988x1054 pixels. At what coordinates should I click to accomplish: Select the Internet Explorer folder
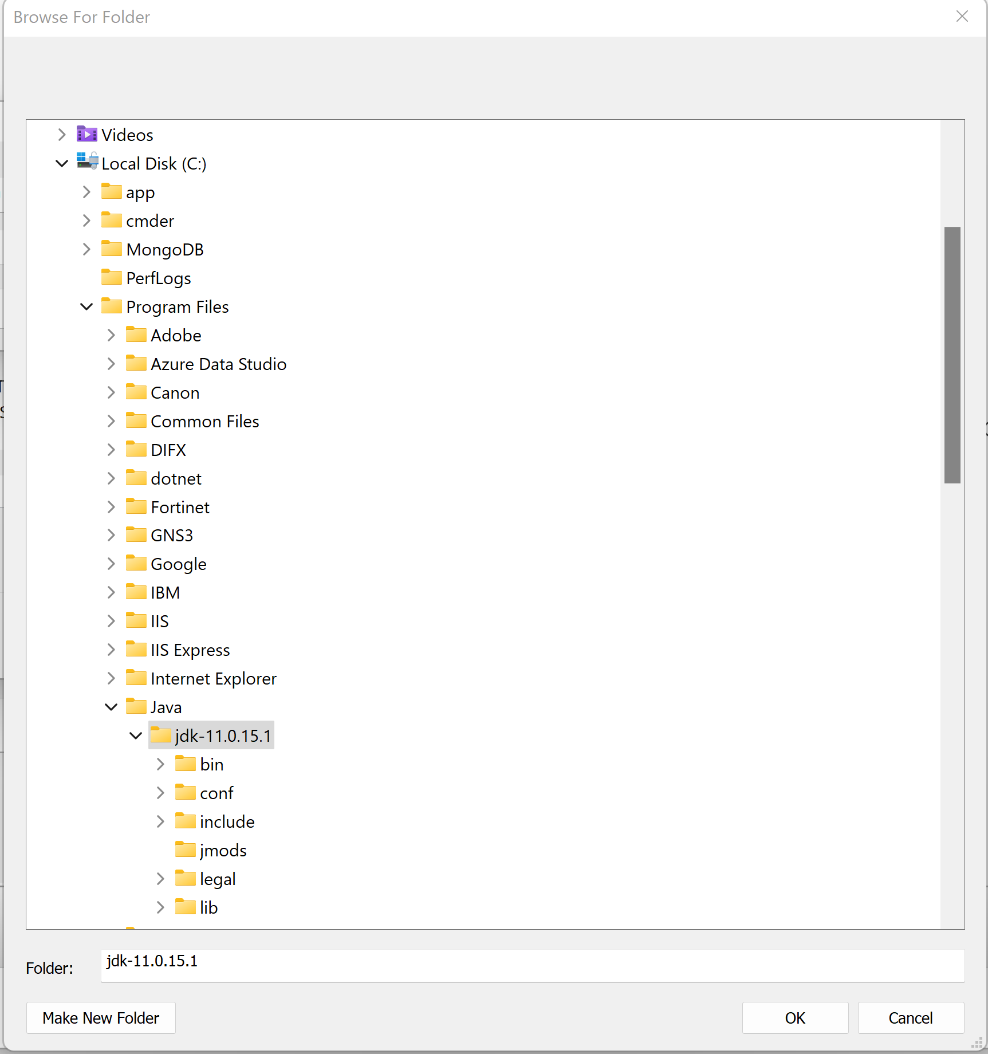tap(213, 679)
